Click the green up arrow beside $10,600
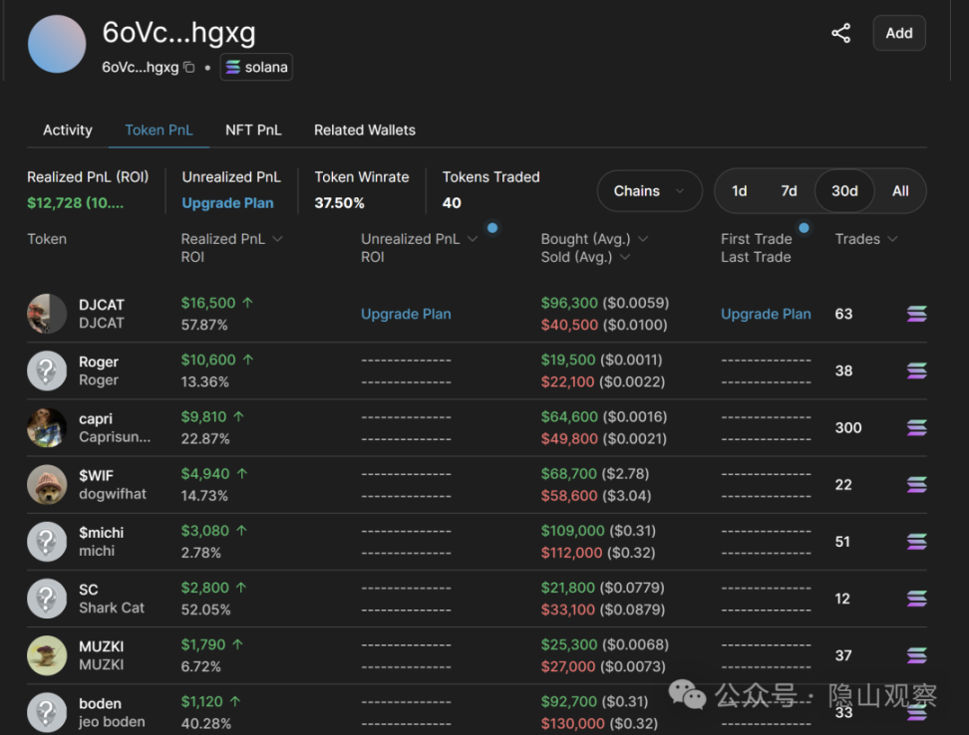 248,360
